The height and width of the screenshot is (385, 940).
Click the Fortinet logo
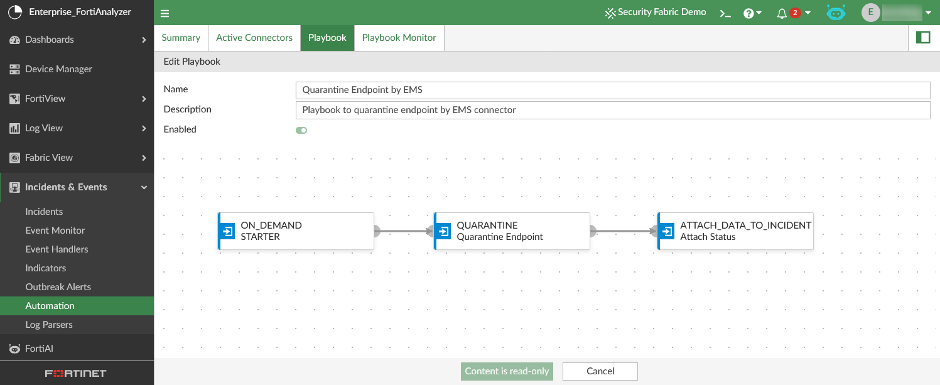[76, 374]
